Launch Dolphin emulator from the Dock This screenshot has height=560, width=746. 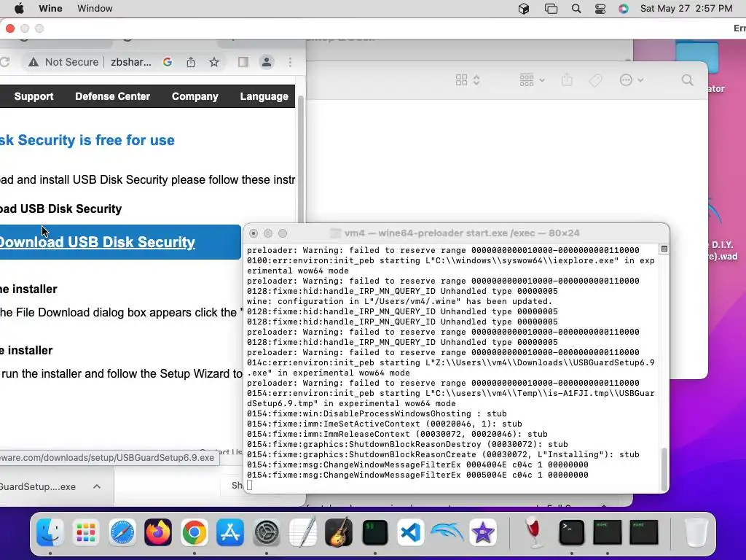(x=447, y=532)
